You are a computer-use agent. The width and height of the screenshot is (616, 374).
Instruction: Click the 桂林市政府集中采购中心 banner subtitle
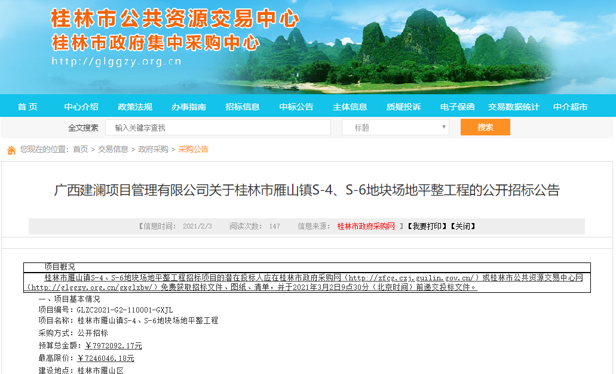(155, 43)
